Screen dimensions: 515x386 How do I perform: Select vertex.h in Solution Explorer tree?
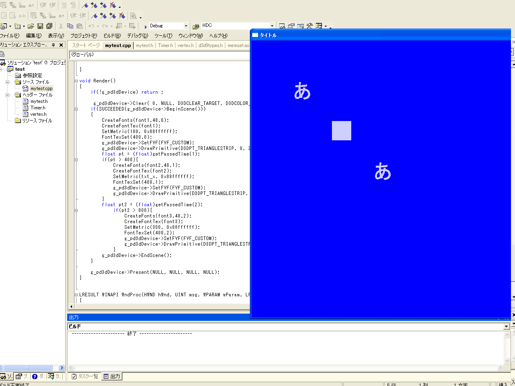(38, 114)
